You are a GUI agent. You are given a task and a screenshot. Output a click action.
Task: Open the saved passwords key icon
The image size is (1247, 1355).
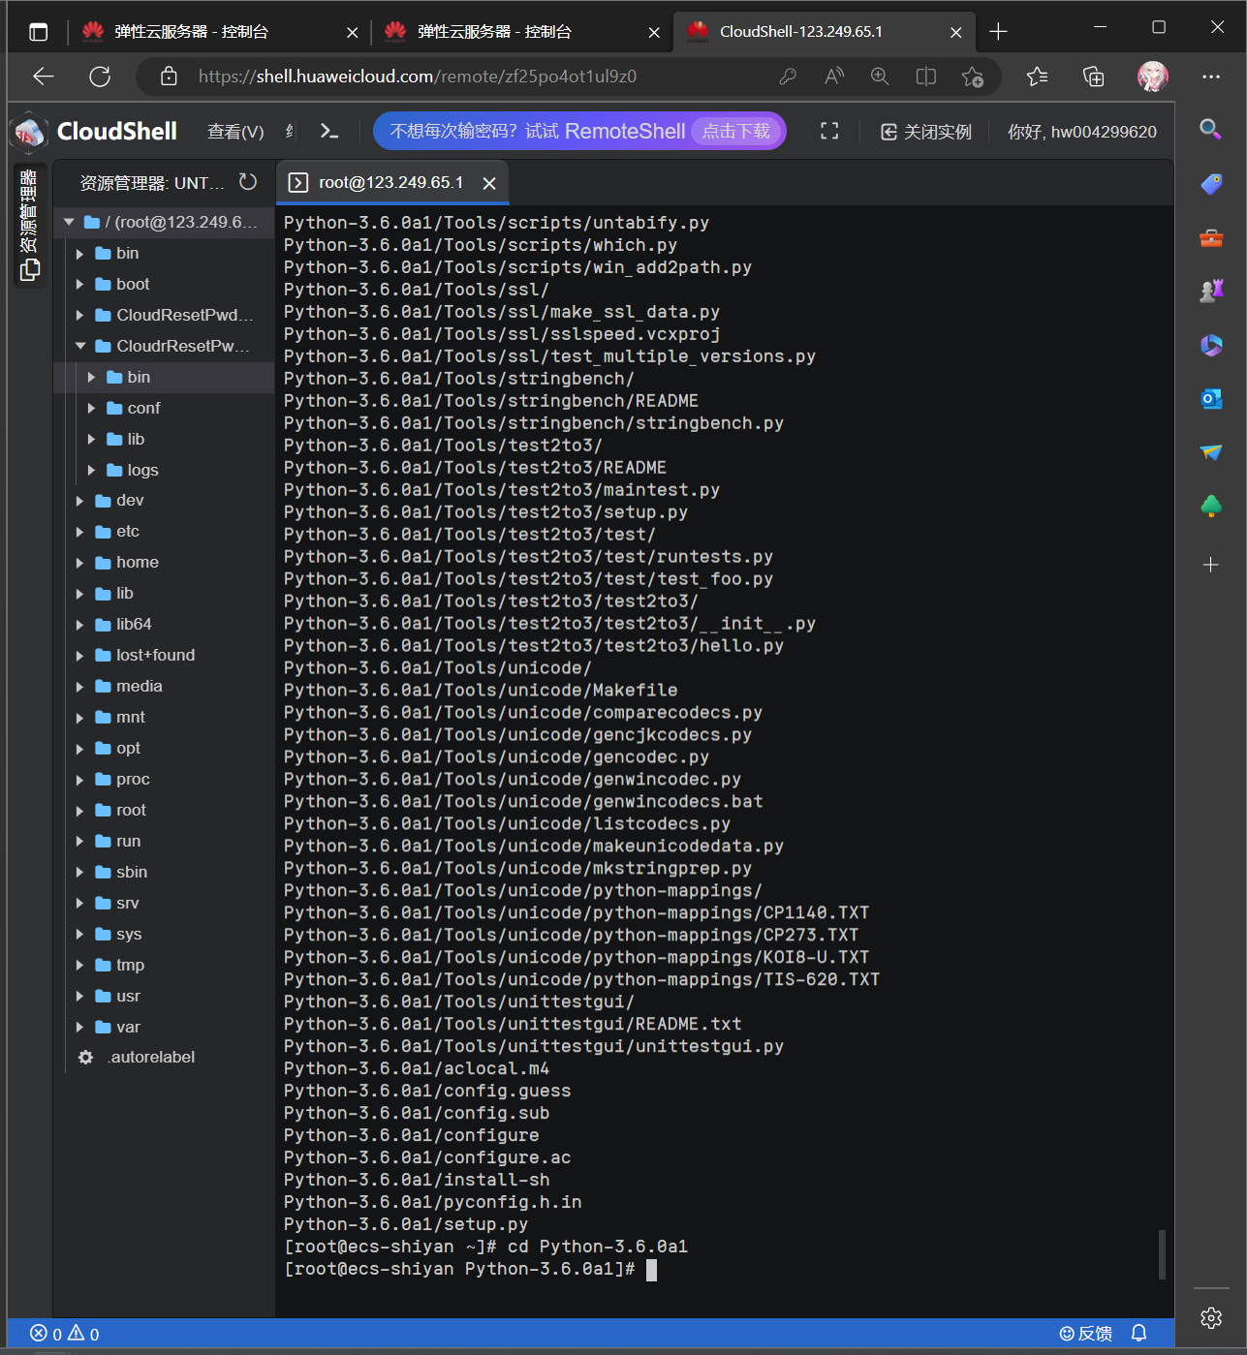[788, 77]
